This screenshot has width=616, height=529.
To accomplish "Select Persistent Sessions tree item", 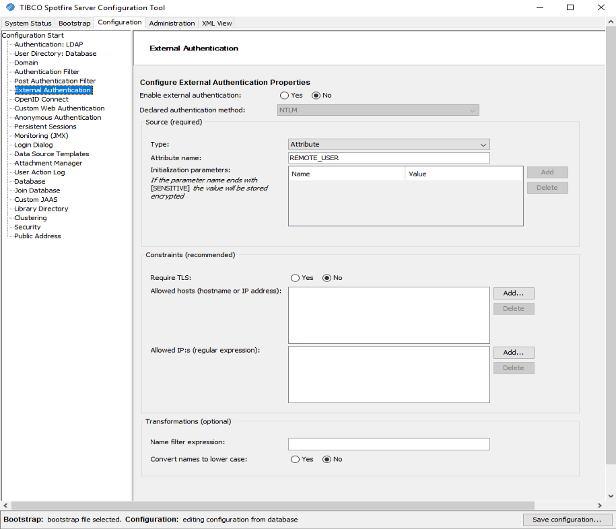I will coord(45,127).
